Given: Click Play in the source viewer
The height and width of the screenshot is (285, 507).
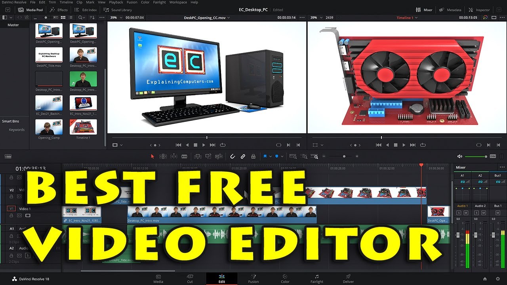Looking at the screenshot, I should pyautogui.click(x=204, y=145).
